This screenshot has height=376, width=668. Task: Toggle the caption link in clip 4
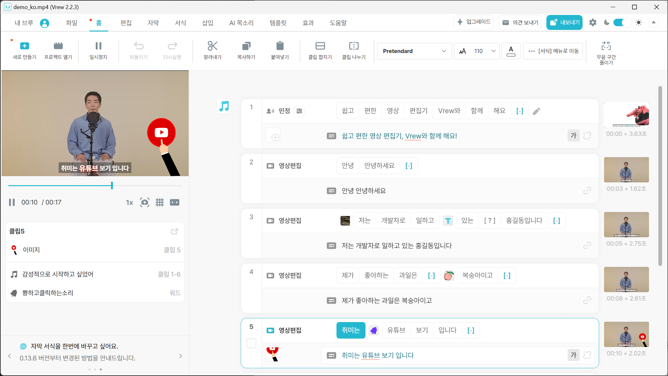click(x=587, y=300)
